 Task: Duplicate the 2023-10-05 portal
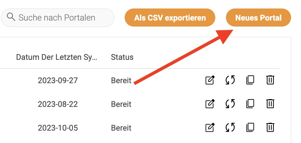[250, 128]
